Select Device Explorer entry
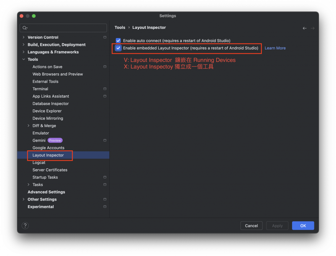336x256 pixels. (x=47, y=111)
